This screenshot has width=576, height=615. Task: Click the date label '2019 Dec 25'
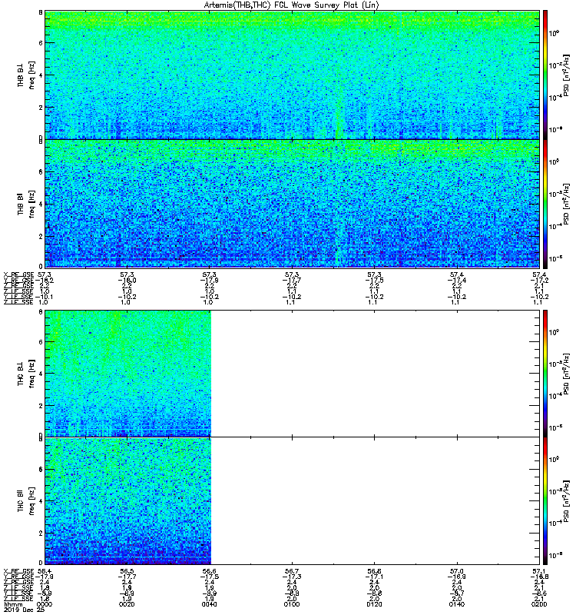[x=25, y=610]
